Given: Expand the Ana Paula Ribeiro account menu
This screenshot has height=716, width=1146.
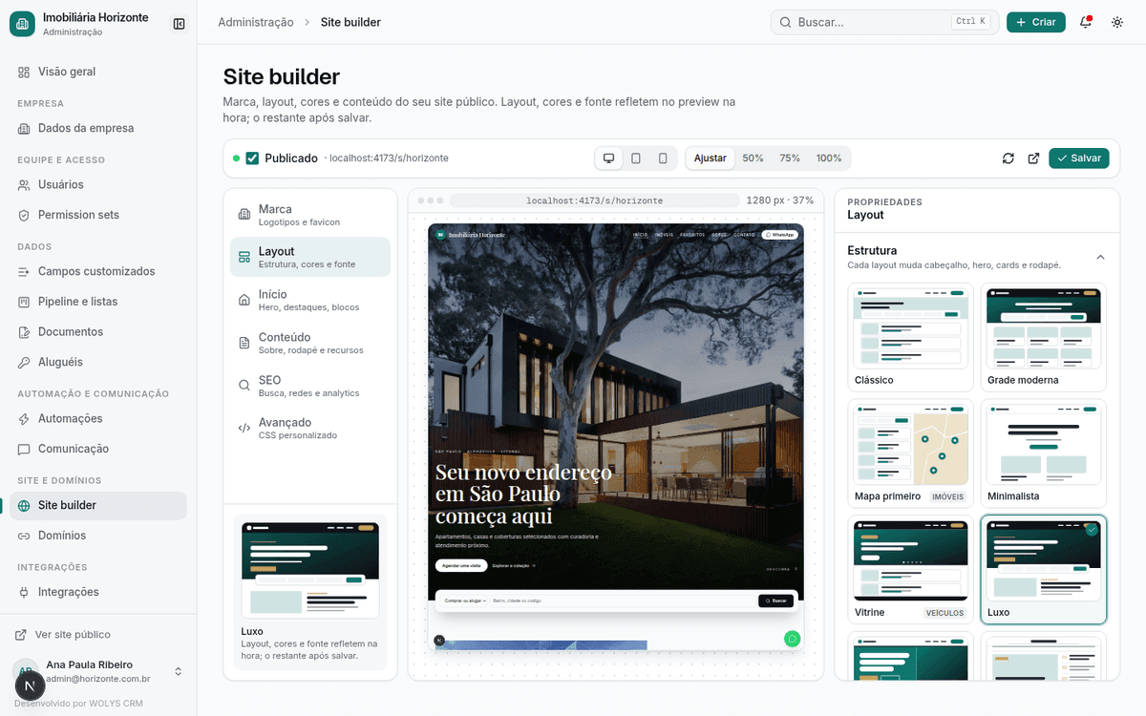Looking at the screenshot, I should tap(98, 671).
